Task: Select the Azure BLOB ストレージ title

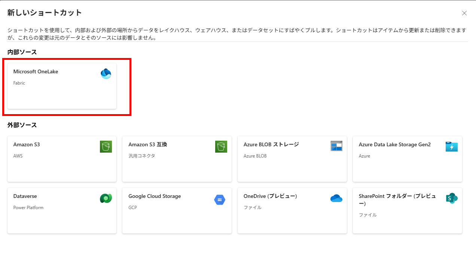Action: tap(271, 144)
